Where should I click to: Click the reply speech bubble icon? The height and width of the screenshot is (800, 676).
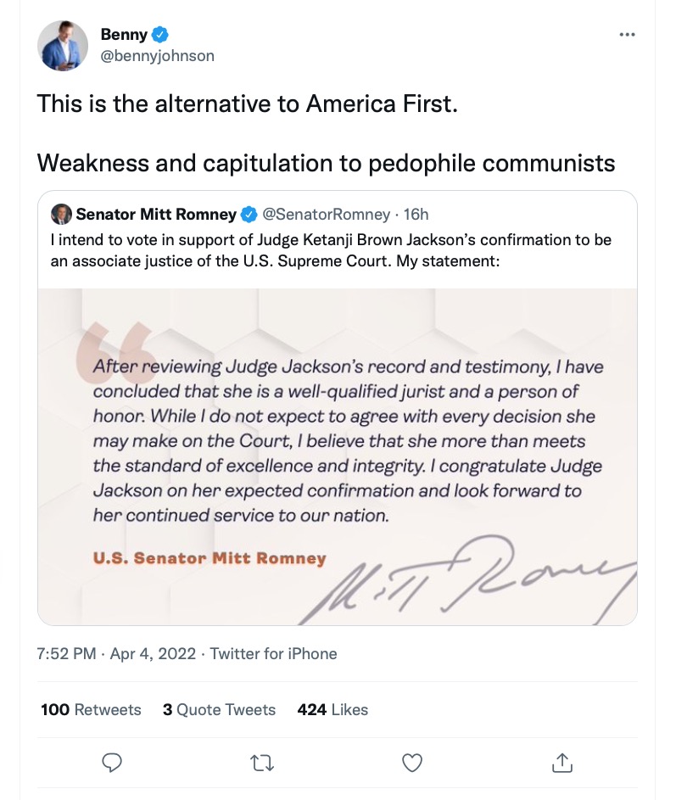[x=112, y=762]
